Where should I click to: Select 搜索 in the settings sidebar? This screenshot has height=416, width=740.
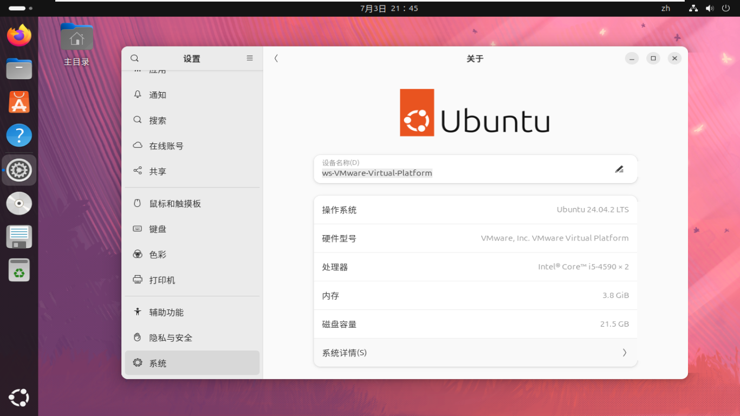click(x=192, y=120)
